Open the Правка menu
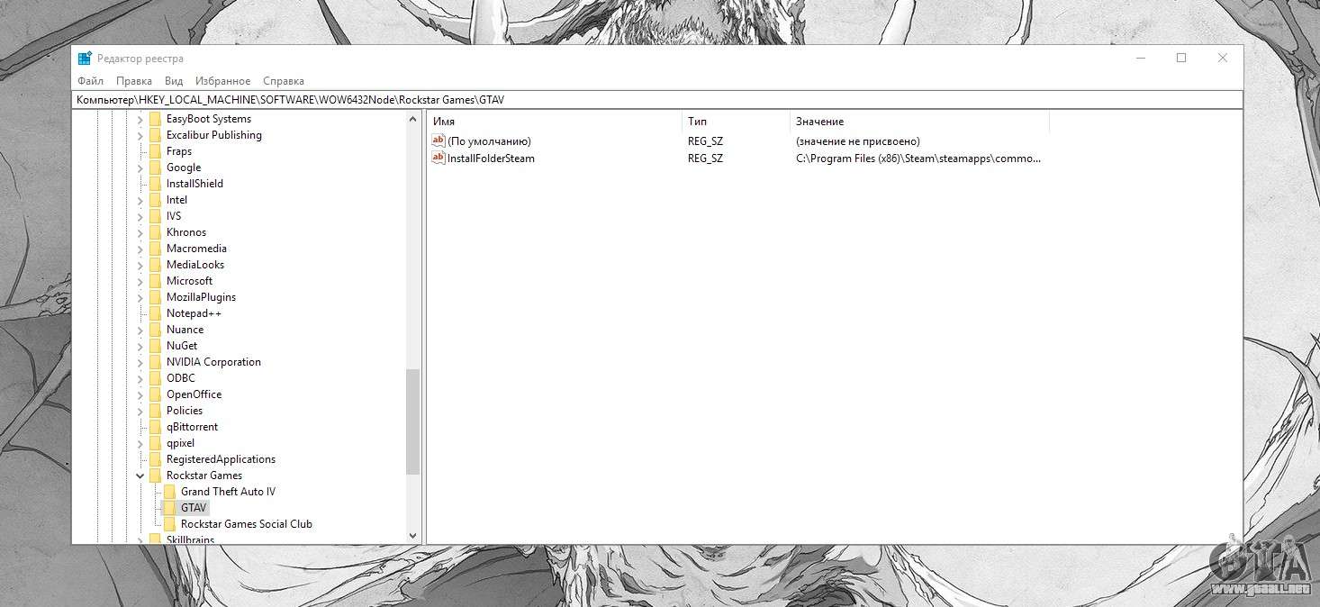Screen dimensions: 1320x607 (134, 81)
